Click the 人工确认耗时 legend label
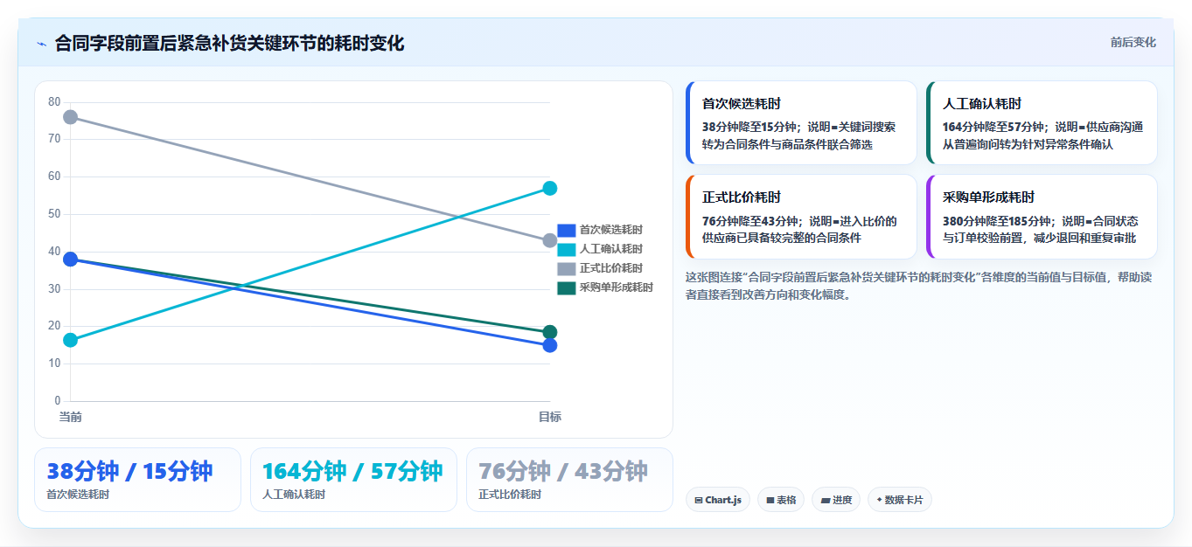This screenshot has height=547, width=1192. click(x=611, y=249)
